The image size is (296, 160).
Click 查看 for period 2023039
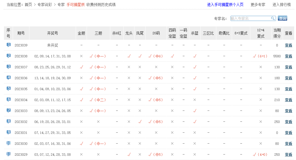[288, 45]
